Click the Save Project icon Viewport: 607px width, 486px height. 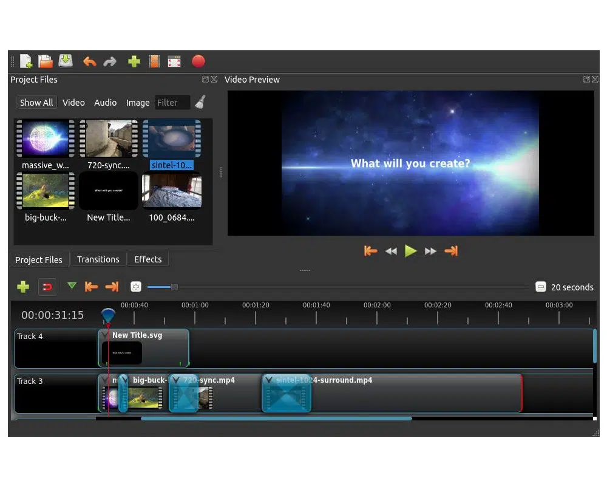point(66,61)
